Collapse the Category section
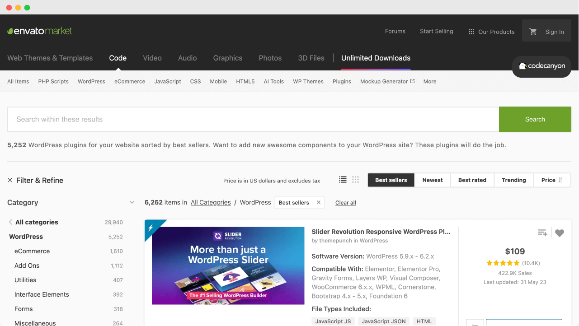 tap(132, 202)
